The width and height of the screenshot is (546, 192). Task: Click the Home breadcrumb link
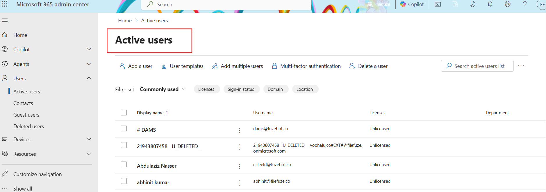[x=125, y=21]
